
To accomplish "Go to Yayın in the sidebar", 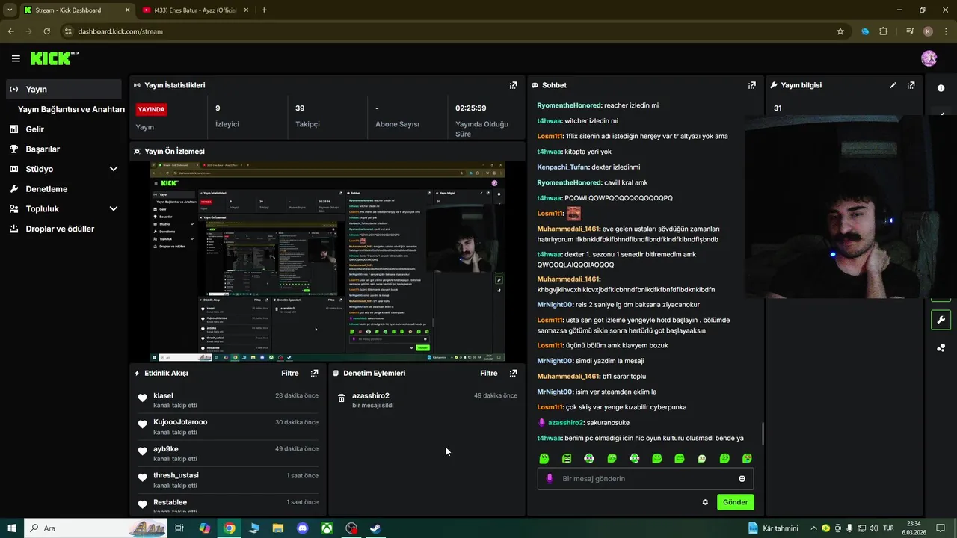I will (64, 89).
